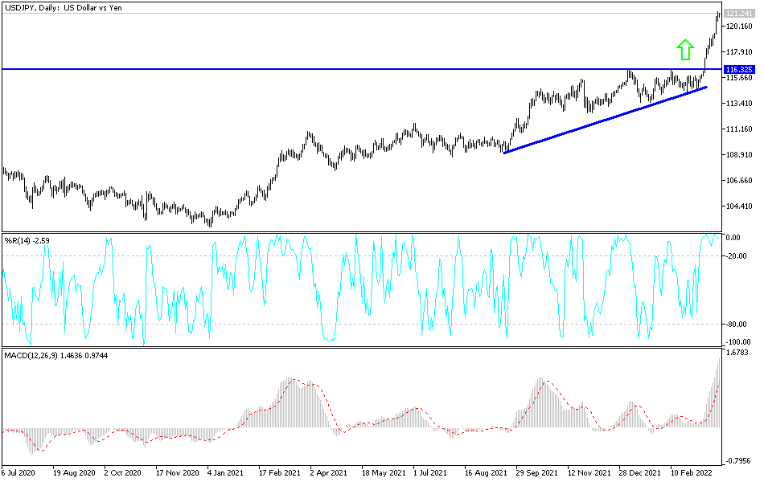Select the horizontal blue support line
764x482 pixels.
coord(322,68)
